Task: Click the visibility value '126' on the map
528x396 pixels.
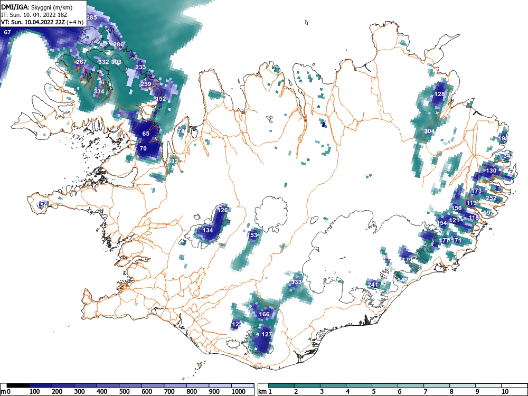Action: (x=223, y=210)
